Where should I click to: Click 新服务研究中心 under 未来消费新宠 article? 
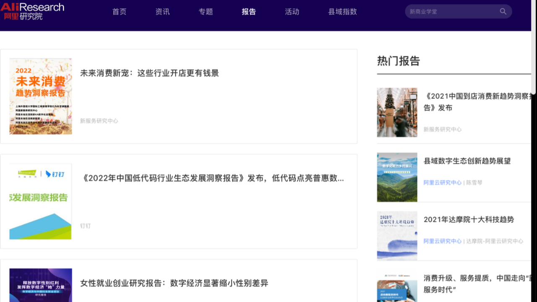click(99, 121)
